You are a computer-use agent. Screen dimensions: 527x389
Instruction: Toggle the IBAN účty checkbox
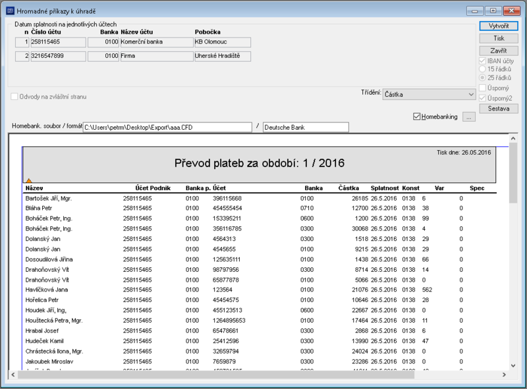(x=482, y=61)
